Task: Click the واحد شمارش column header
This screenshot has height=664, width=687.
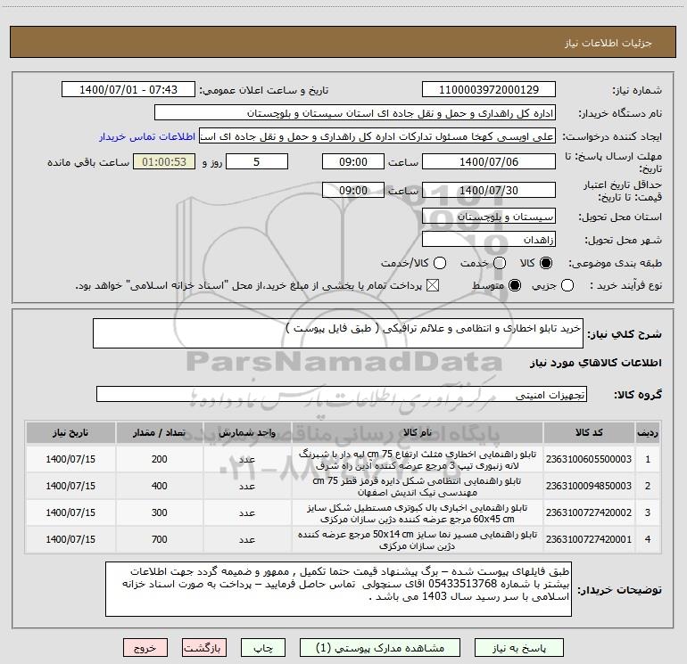Action: [x=247, y=432]
